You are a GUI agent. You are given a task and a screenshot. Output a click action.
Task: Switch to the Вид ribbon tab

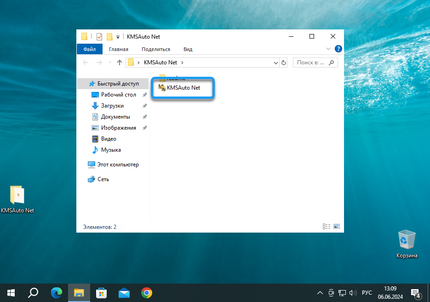click(x=188, y=49)
